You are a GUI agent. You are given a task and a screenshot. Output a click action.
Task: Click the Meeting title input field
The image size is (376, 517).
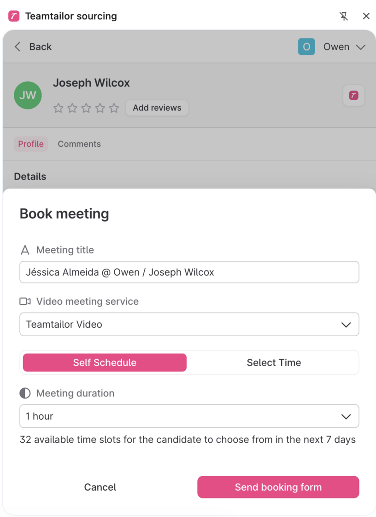click(189, 272)
